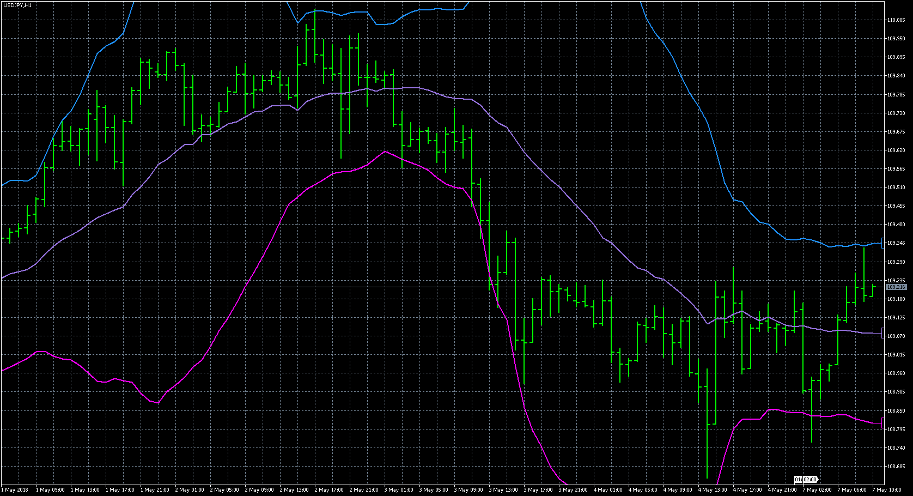This screenshot has height=496, width=913.
Task: Click the 108.740 price axis label
Action: tap(896, 448)
